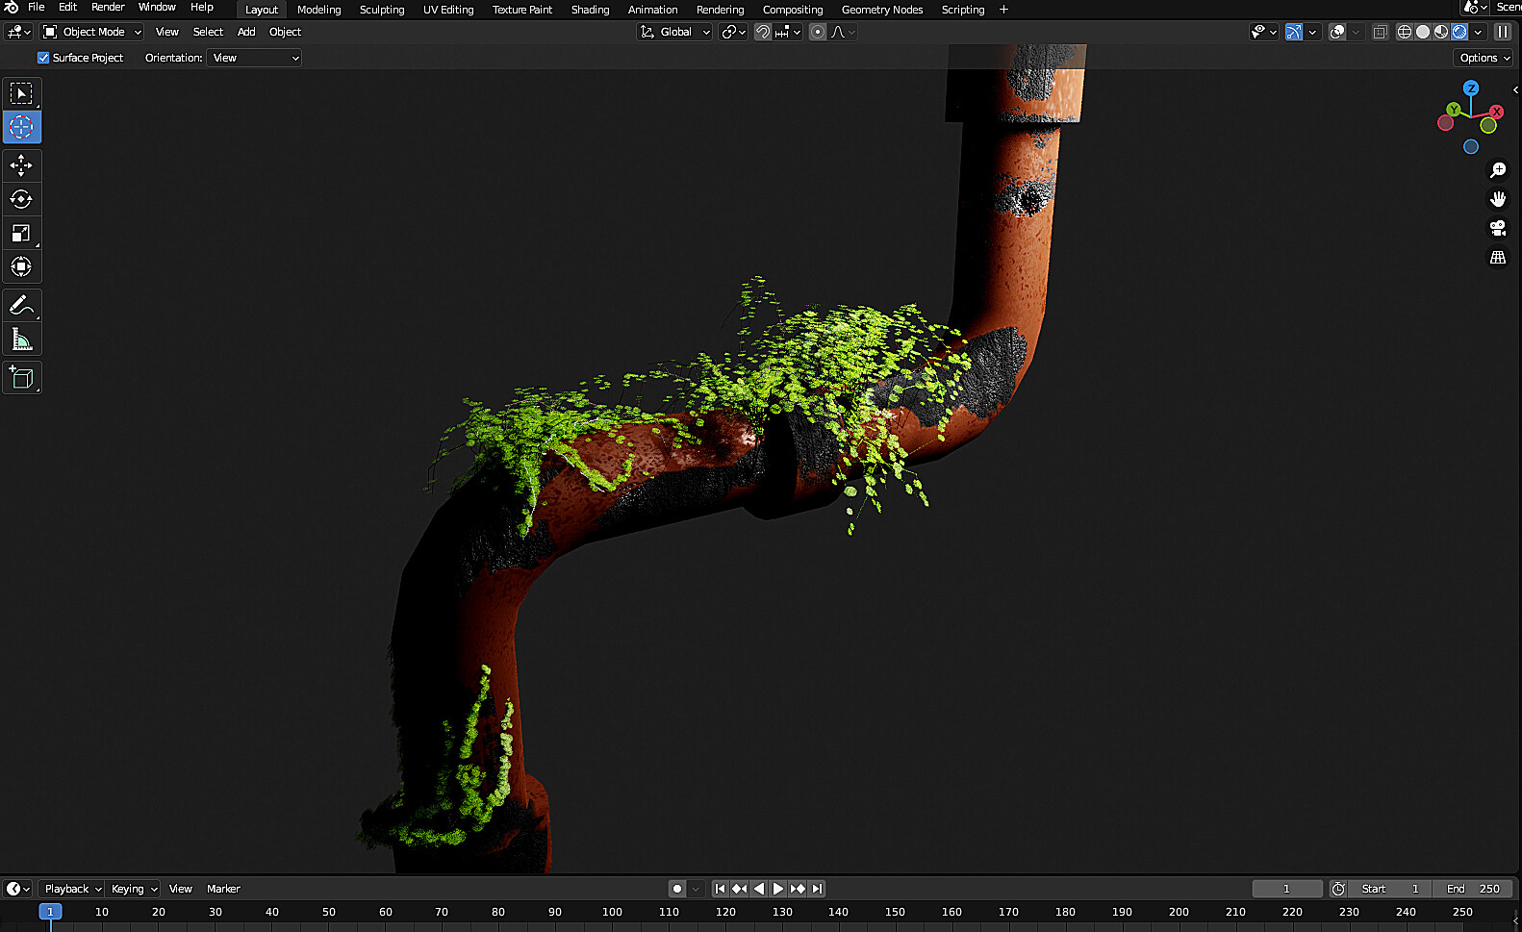The width and height of the screenshot is (1522, 932).
Task: Open object visibility filter dropdown
Action: click(1264, 32)
